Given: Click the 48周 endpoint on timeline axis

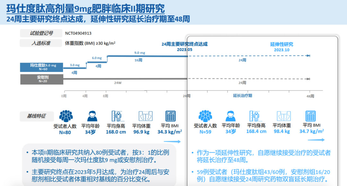Looking at the screenshot, I should [x=310, y=96].
